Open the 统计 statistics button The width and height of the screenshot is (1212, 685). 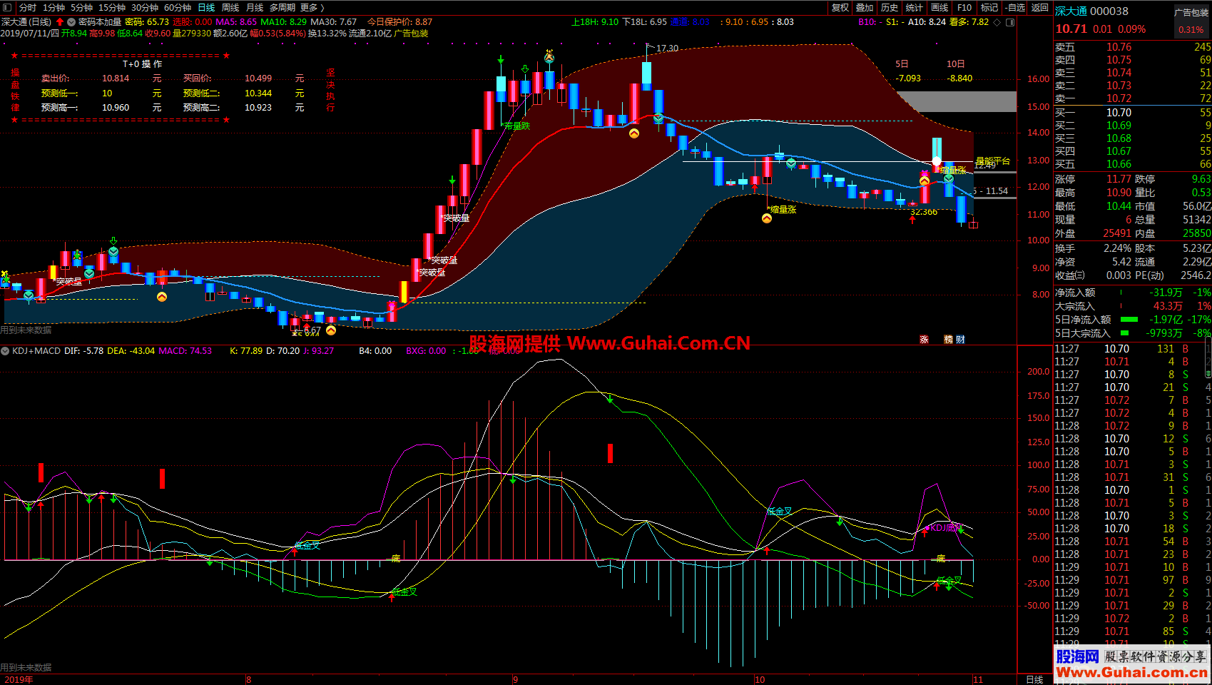[x=914, y=7]
